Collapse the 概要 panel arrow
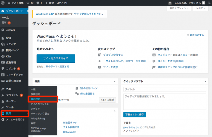The width and height of the screenshot is (212, 137). [115, 81]
